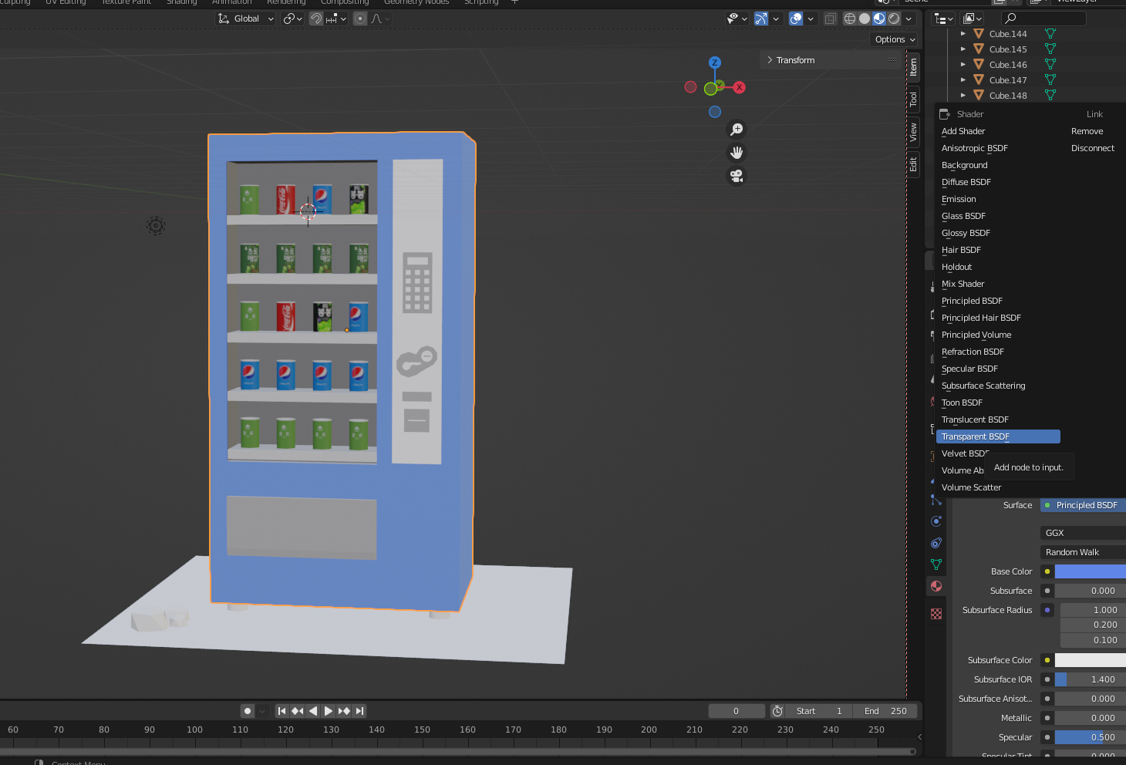Click the orange object icon of Cube.145
This screenshot has width=1126, height=765.
click(979, 49)
